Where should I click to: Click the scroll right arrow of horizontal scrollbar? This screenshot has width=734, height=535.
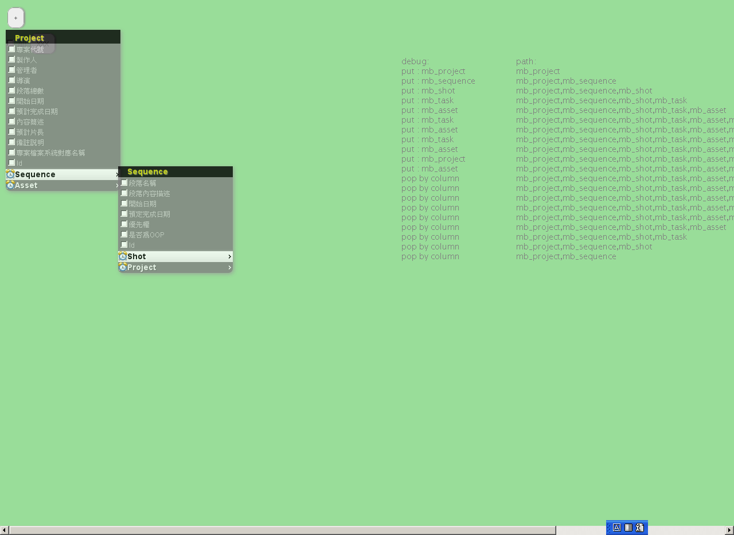click(x=729, y=530)
